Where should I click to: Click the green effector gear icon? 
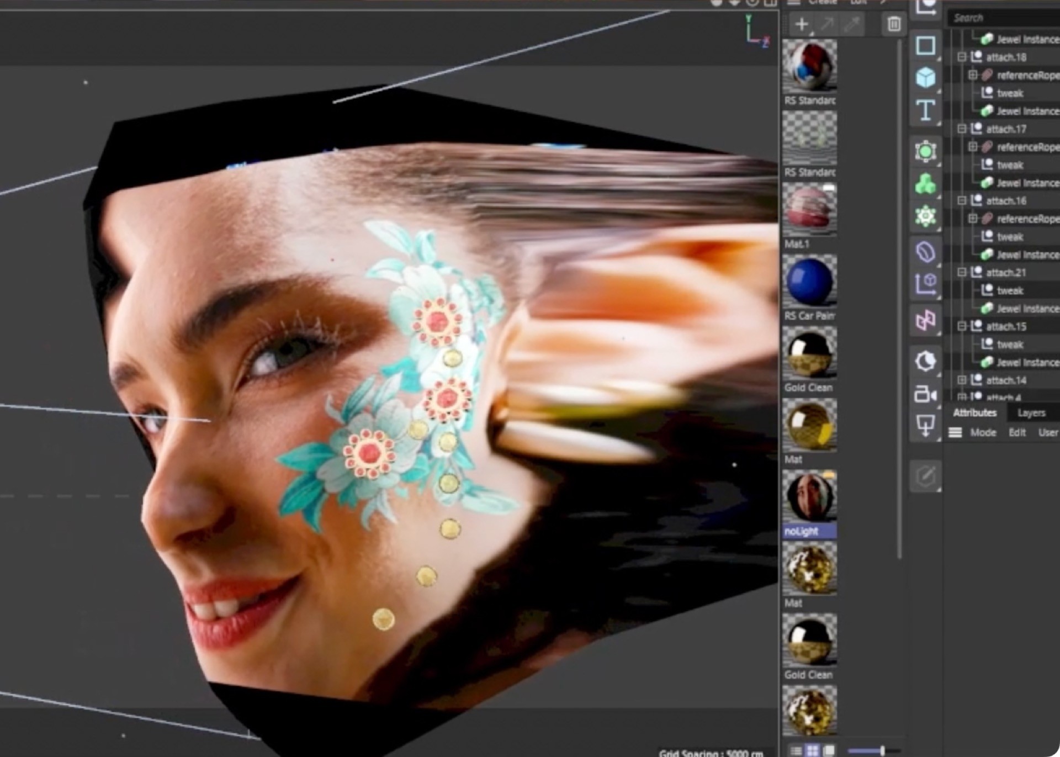pyautogui.click(x=926, y=216)
